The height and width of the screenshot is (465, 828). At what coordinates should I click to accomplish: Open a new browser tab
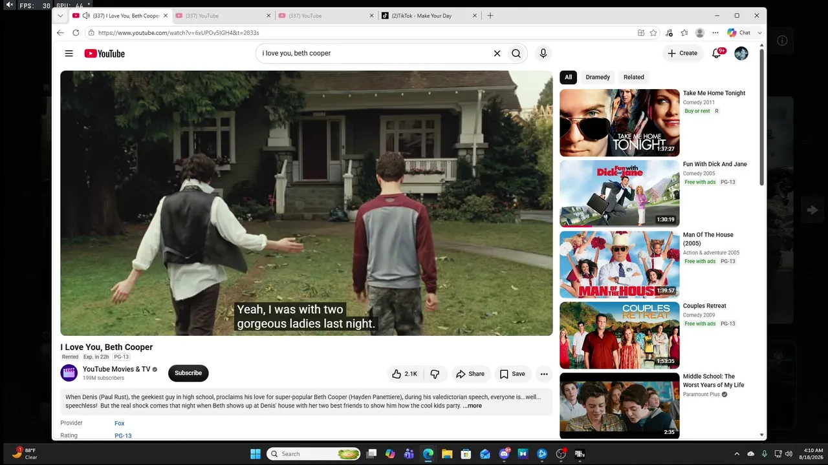point(490,15)
